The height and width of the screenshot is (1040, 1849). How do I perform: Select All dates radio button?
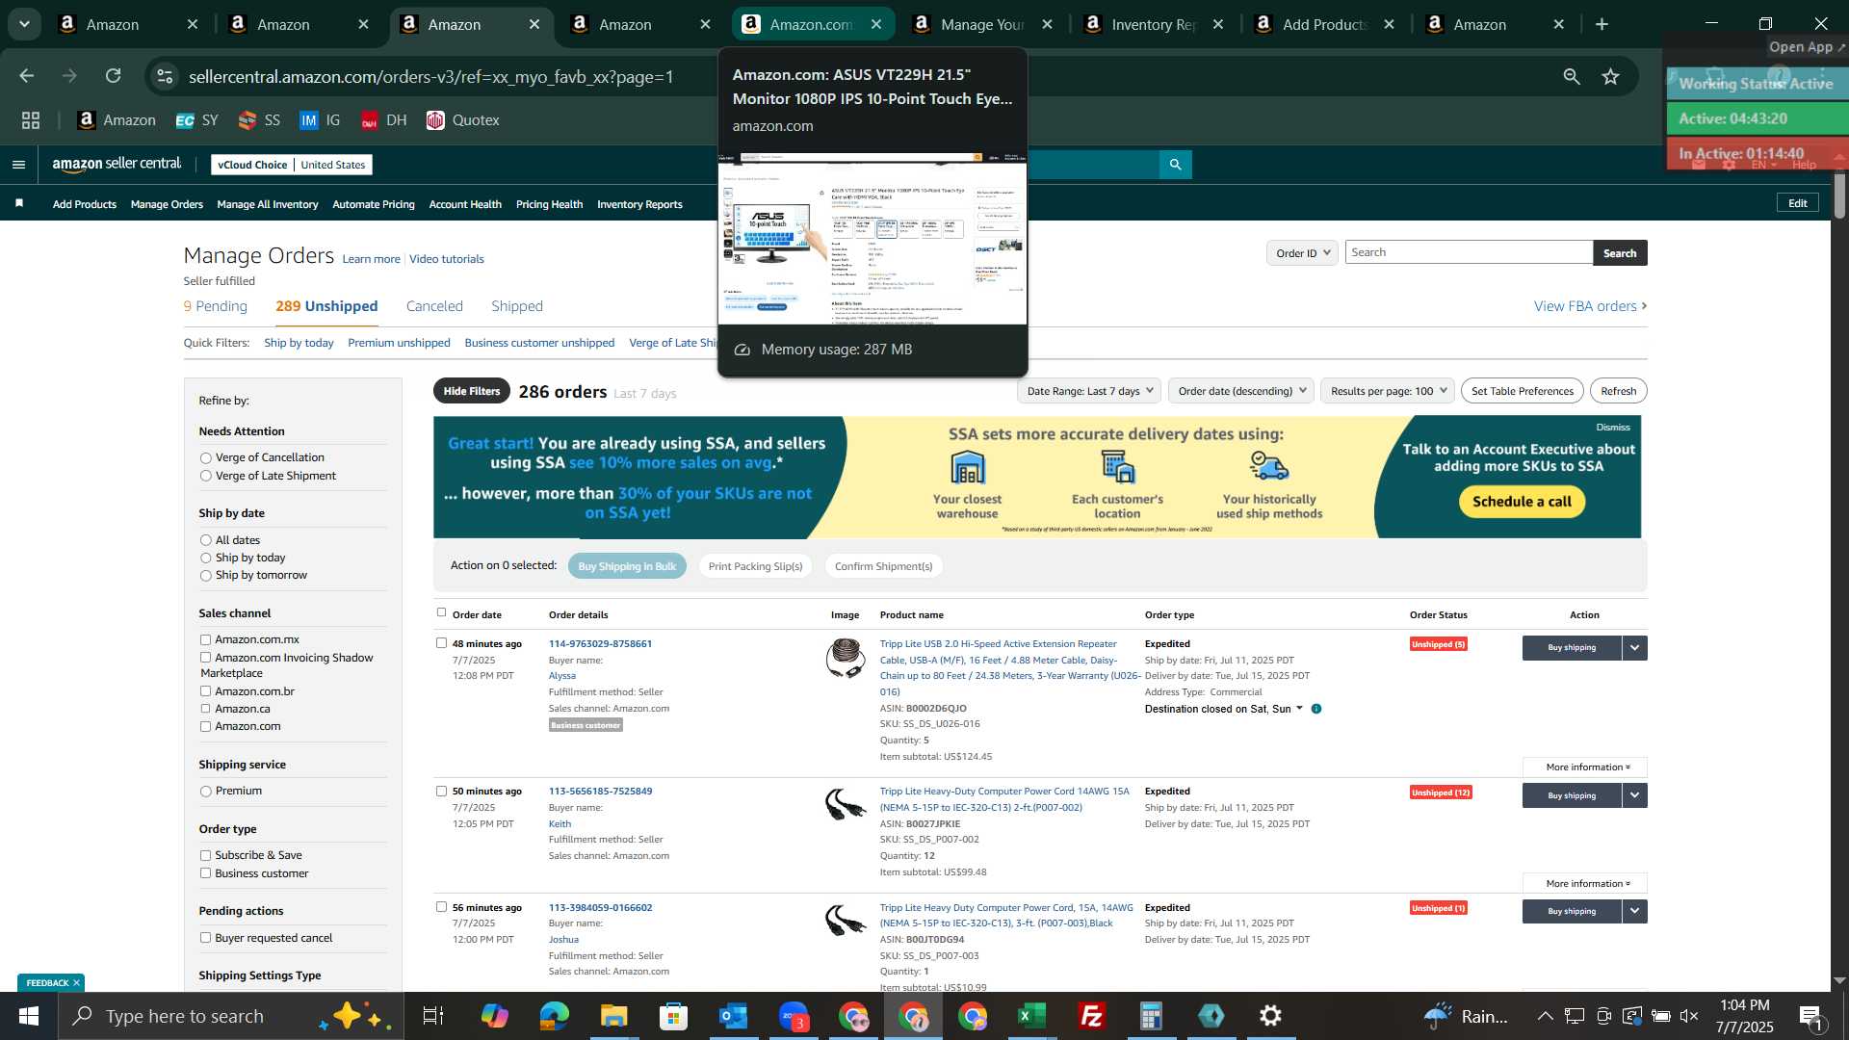205,540
